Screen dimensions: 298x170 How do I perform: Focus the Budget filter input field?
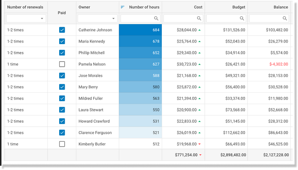click(226, 18)
